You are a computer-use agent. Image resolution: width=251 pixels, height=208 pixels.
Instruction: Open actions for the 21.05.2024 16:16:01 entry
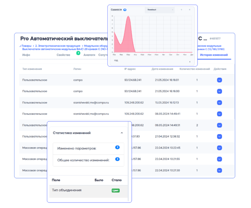point(219,80)
